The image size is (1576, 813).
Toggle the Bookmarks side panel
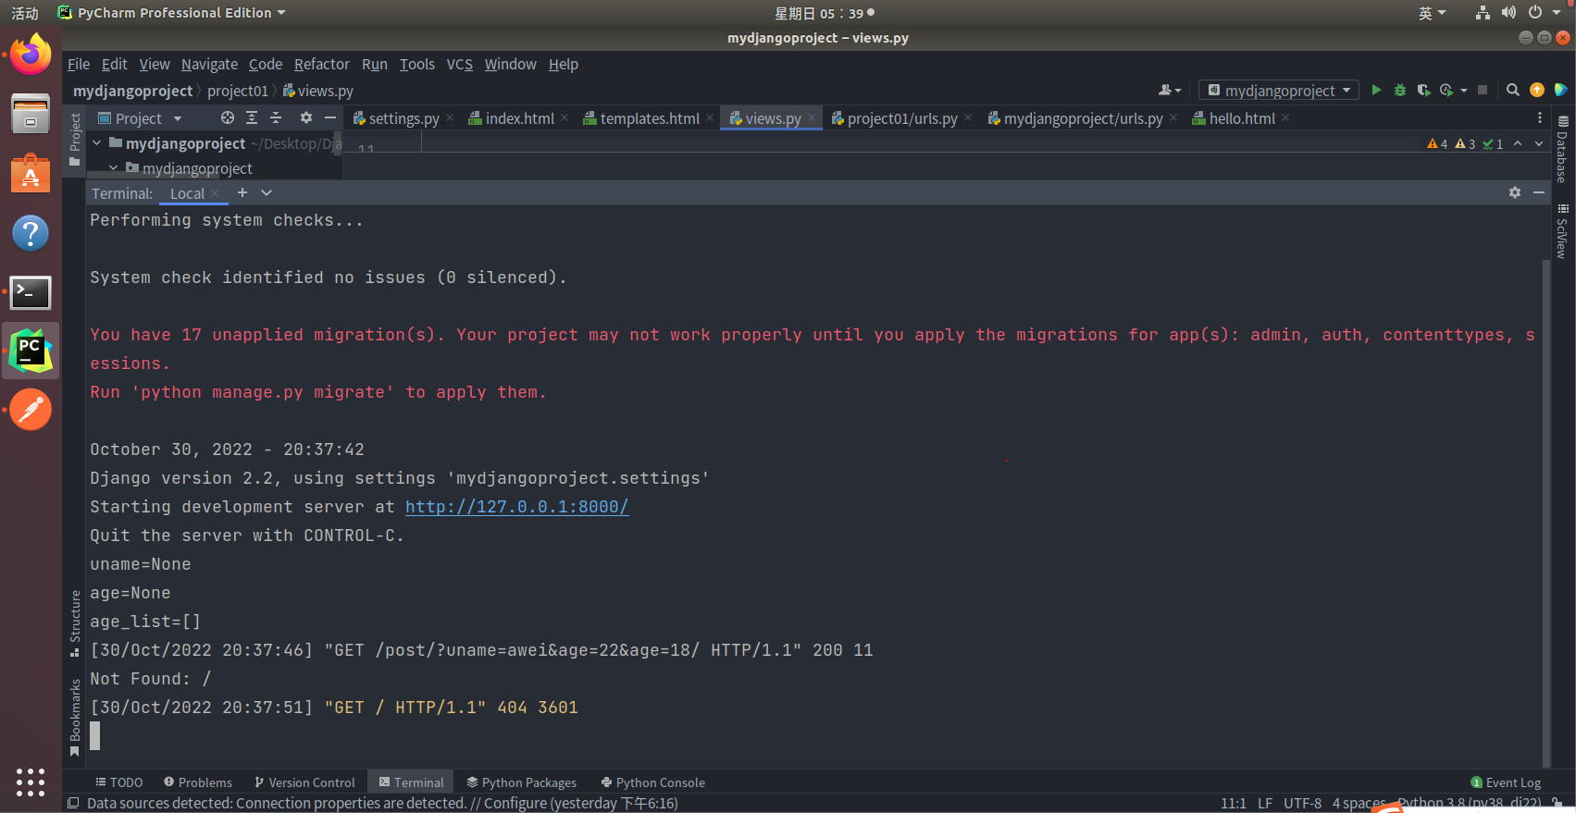(x=75, y=718)
